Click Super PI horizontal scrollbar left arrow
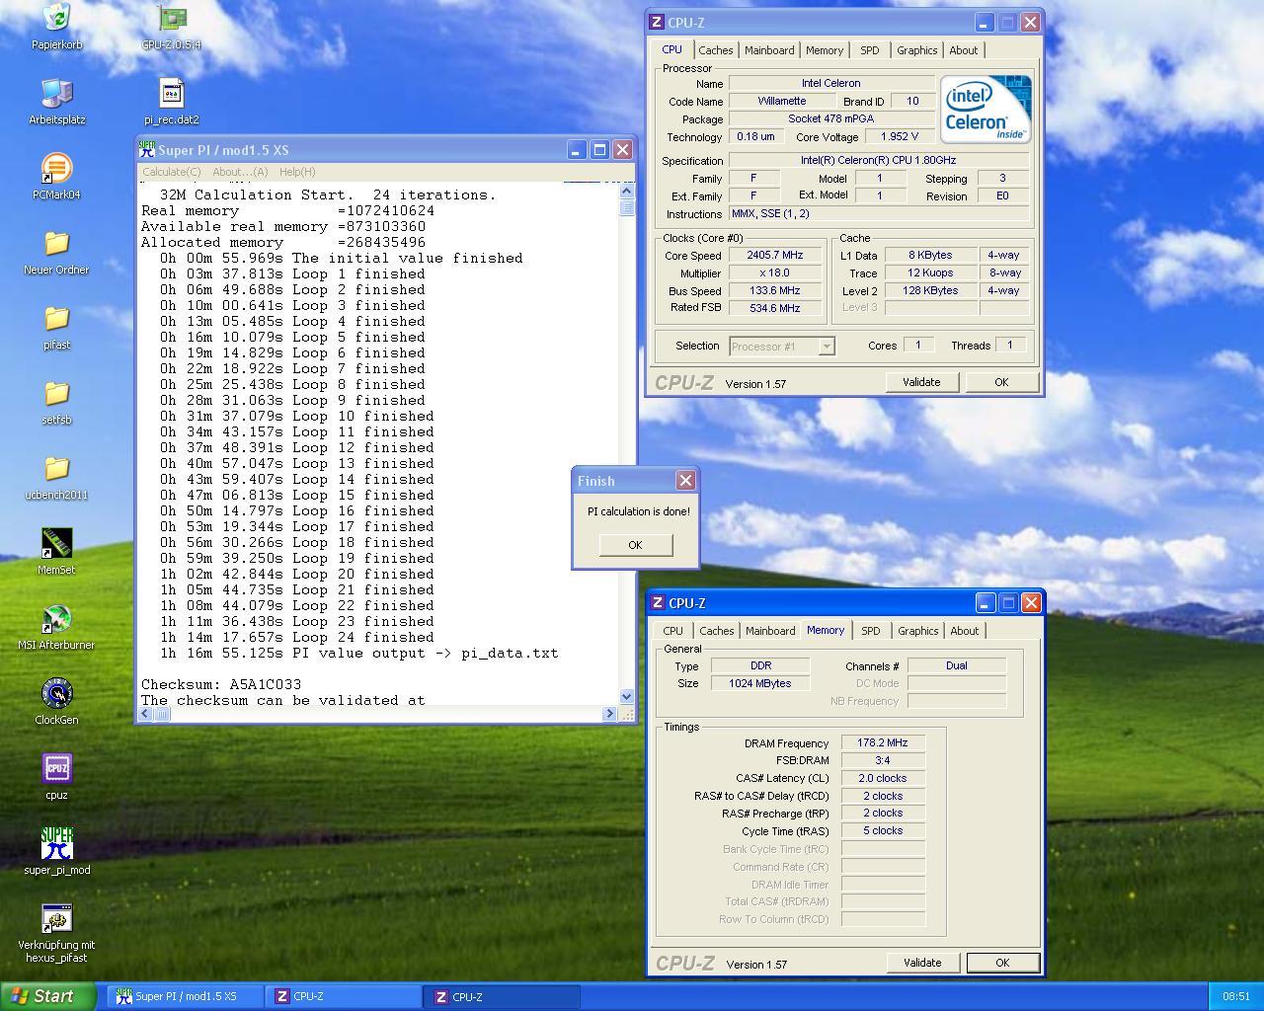This screenshot has width=1264, height=1011. point(146,714)
